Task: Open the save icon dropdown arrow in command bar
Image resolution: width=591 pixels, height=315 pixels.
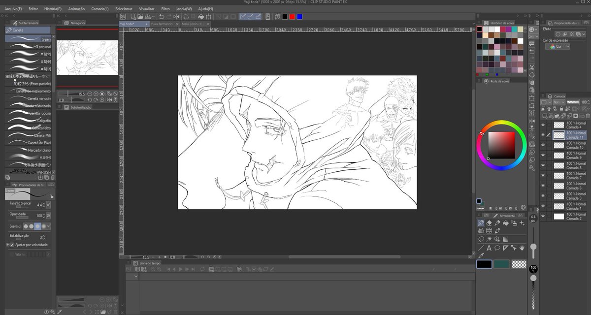Action: tap(153, 17)
